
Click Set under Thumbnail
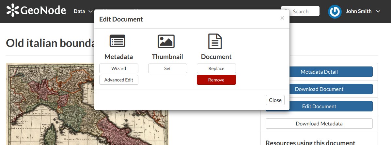pyautogui.click(x=167, y=68)
